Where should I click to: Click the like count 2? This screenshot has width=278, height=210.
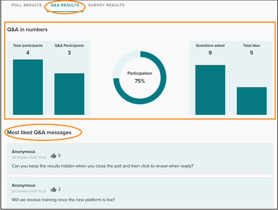[59, 189]
